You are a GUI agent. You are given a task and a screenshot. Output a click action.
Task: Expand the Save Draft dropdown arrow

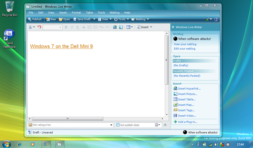pos(94,19)
